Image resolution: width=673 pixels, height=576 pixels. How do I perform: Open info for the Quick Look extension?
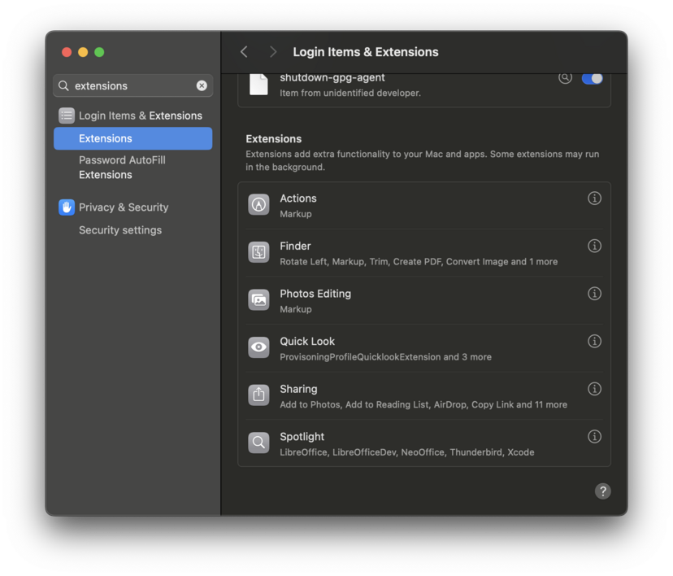point(594,341)
